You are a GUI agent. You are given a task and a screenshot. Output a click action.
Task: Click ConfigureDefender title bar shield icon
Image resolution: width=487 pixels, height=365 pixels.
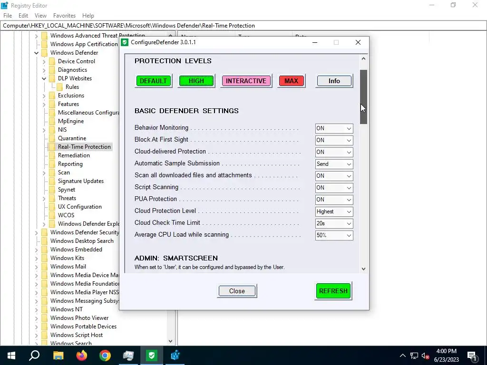coord(125,42)
